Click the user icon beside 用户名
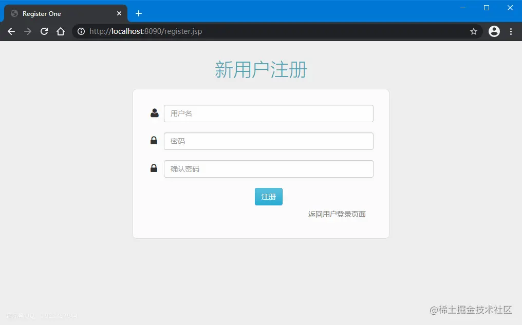Screen dimensions: 522x325 coord(155,113)
